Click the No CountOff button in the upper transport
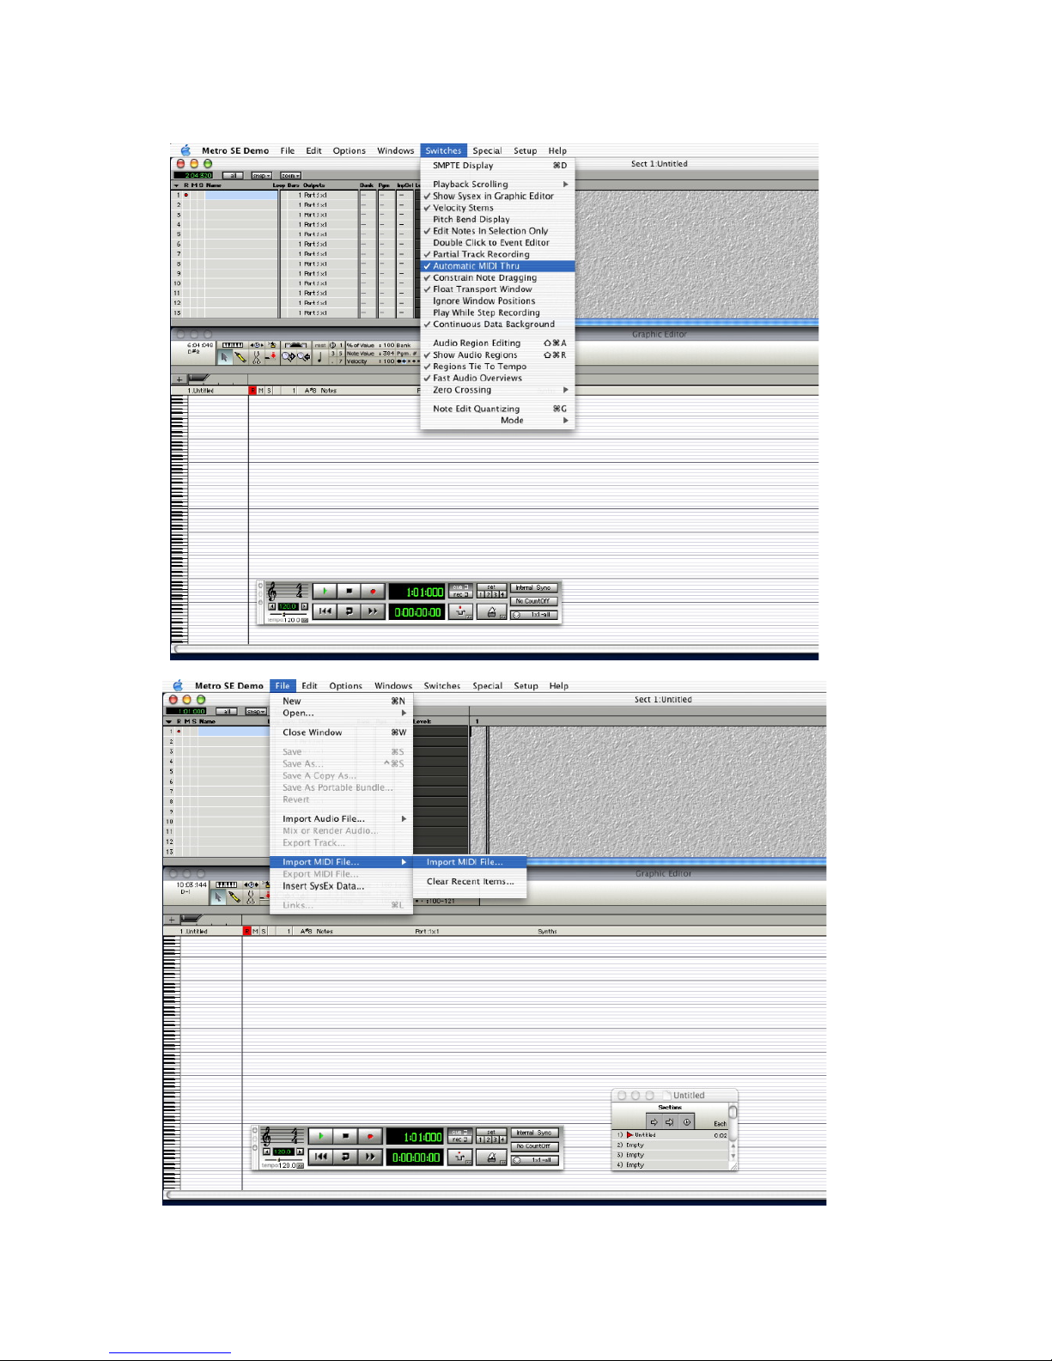The width and height of the screenshot is (1052, 1361). 534,601
